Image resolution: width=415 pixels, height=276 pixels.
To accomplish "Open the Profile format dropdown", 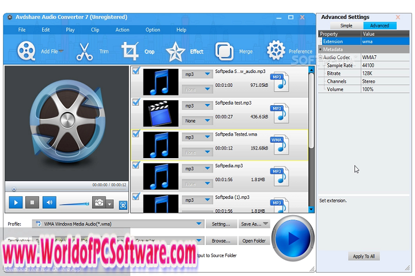I will click(x=118, y=224).
